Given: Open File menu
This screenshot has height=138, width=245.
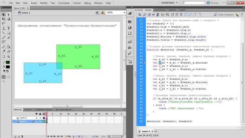Looking at the screenshot, I should 11,3.
